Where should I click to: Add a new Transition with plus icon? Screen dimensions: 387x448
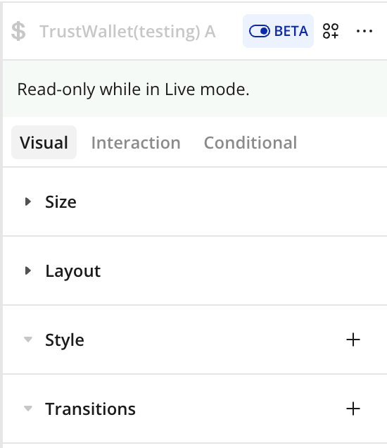point(353,409)
